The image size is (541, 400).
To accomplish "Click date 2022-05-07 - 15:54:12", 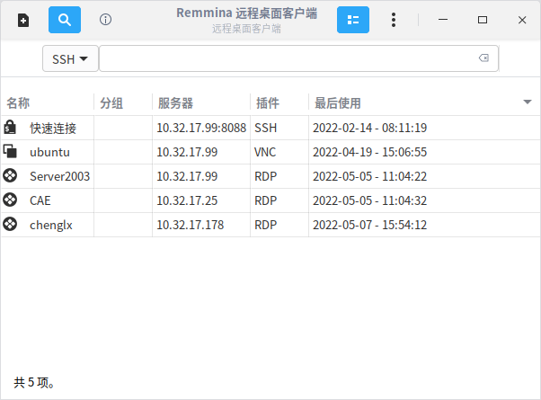I will [x=370, y=225].
